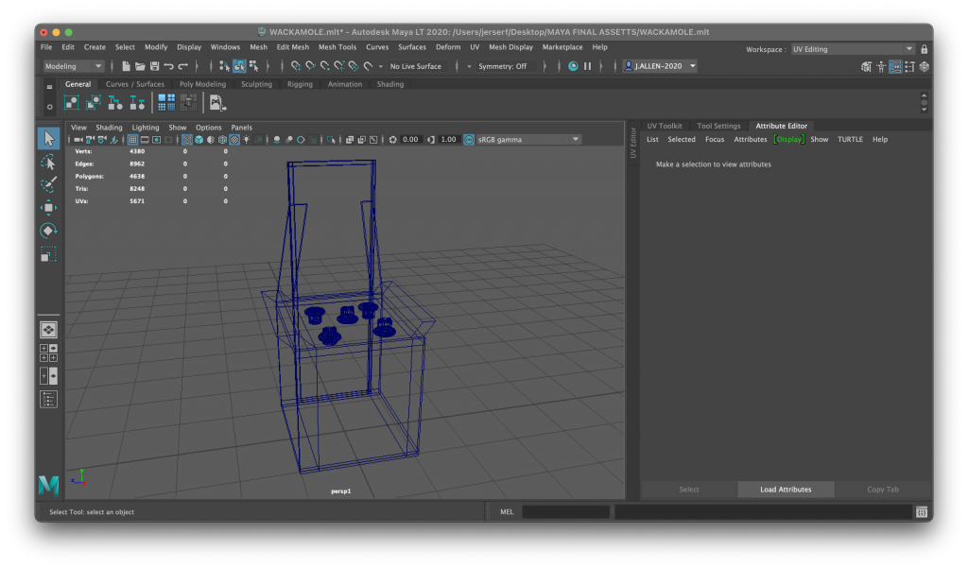
Task: Click the Scale tool icon
Action: 48,253
